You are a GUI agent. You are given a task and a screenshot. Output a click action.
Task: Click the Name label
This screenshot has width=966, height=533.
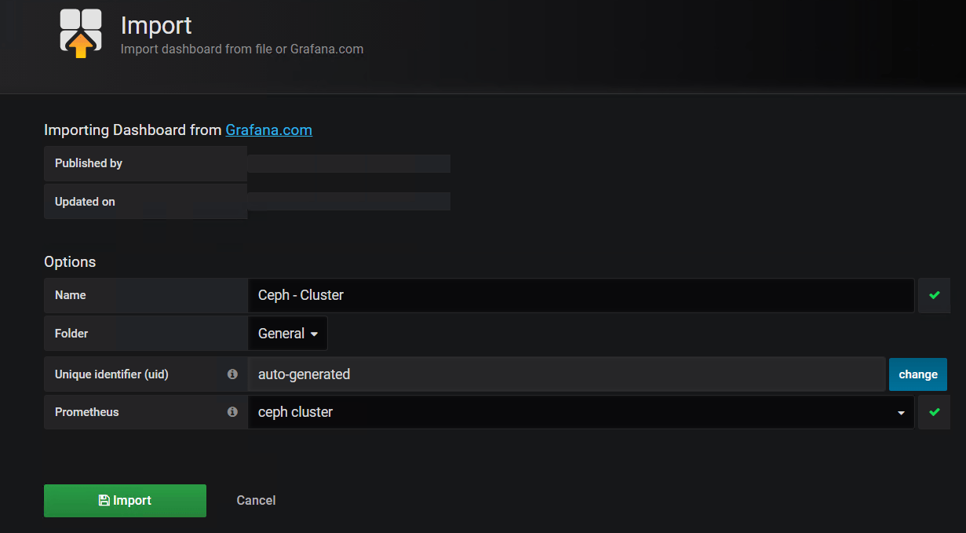tap(71, 295)
